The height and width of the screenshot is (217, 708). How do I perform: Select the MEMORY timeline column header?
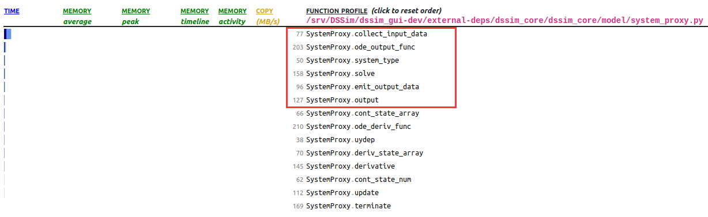tap(195, 16)
